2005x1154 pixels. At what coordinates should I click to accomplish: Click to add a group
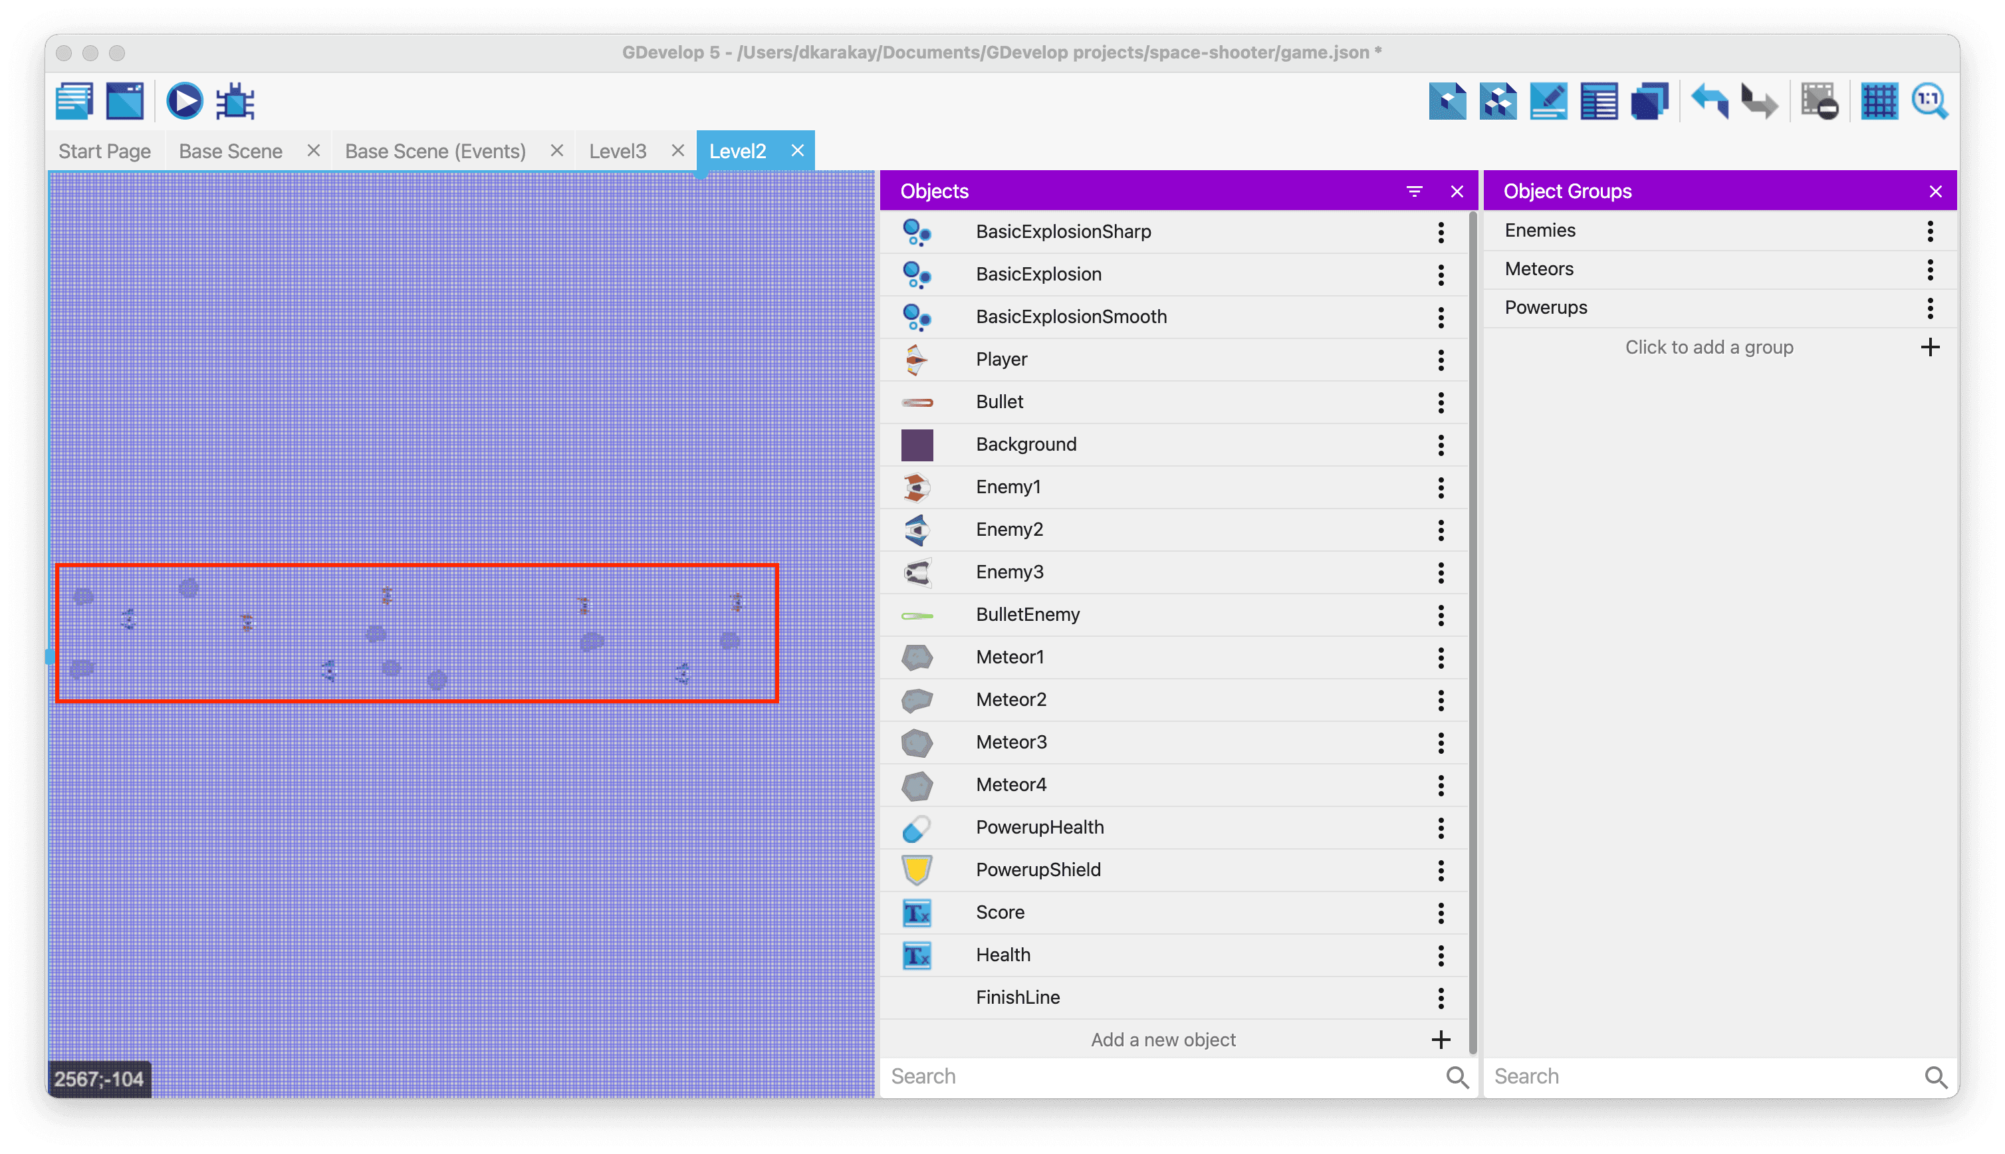(x=1709, y=347)
